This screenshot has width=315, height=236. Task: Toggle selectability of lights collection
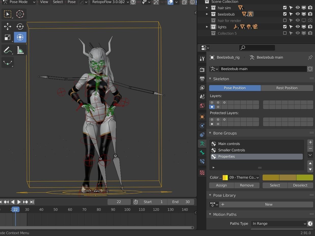291,27
